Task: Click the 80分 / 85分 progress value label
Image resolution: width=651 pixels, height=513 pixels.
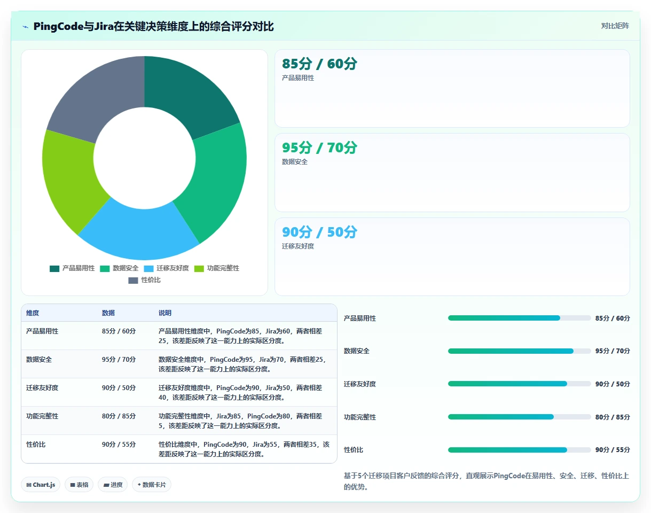Action: point(613,417)
